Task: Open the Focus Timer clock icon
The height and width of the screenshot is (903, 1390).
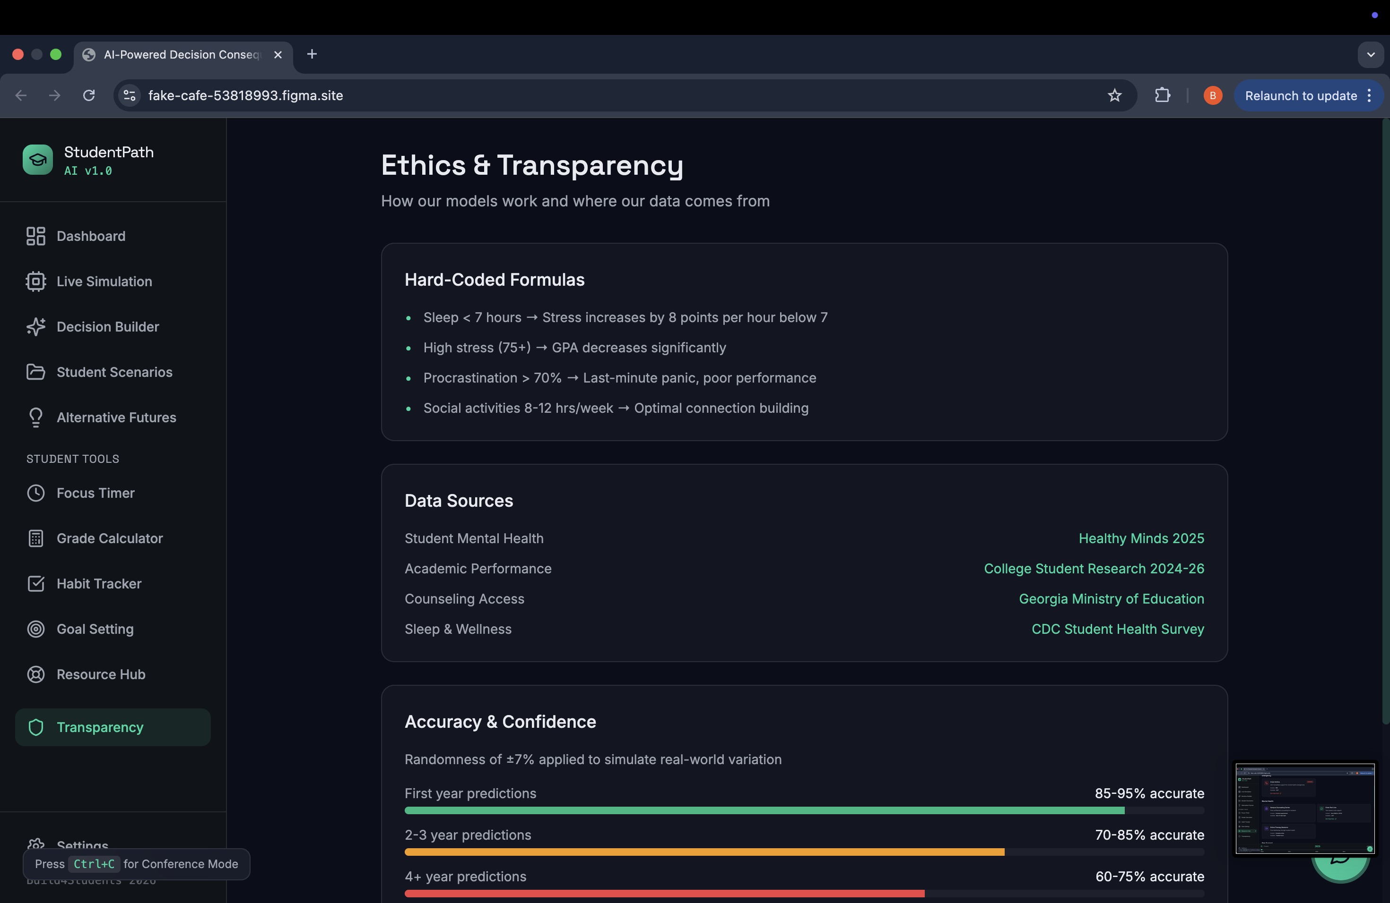Action: [x=35, y=493]
